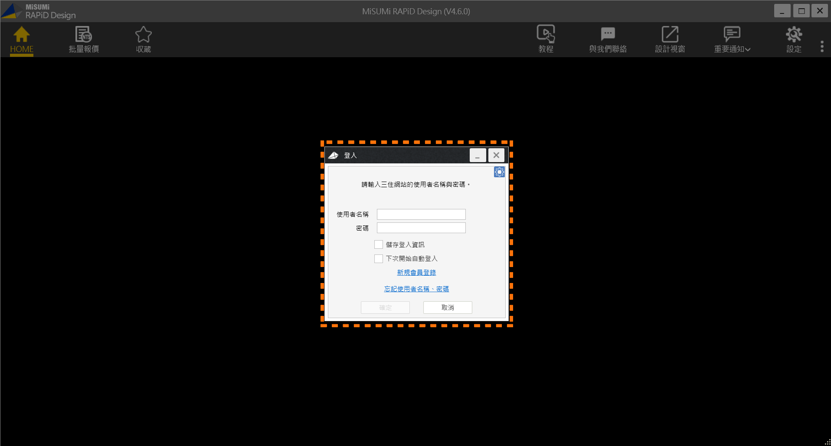Viewport: 831px width, 446px height.
Task: Enable the 下次開始自動登入 checkbox
Action: (x=379, y=259)
